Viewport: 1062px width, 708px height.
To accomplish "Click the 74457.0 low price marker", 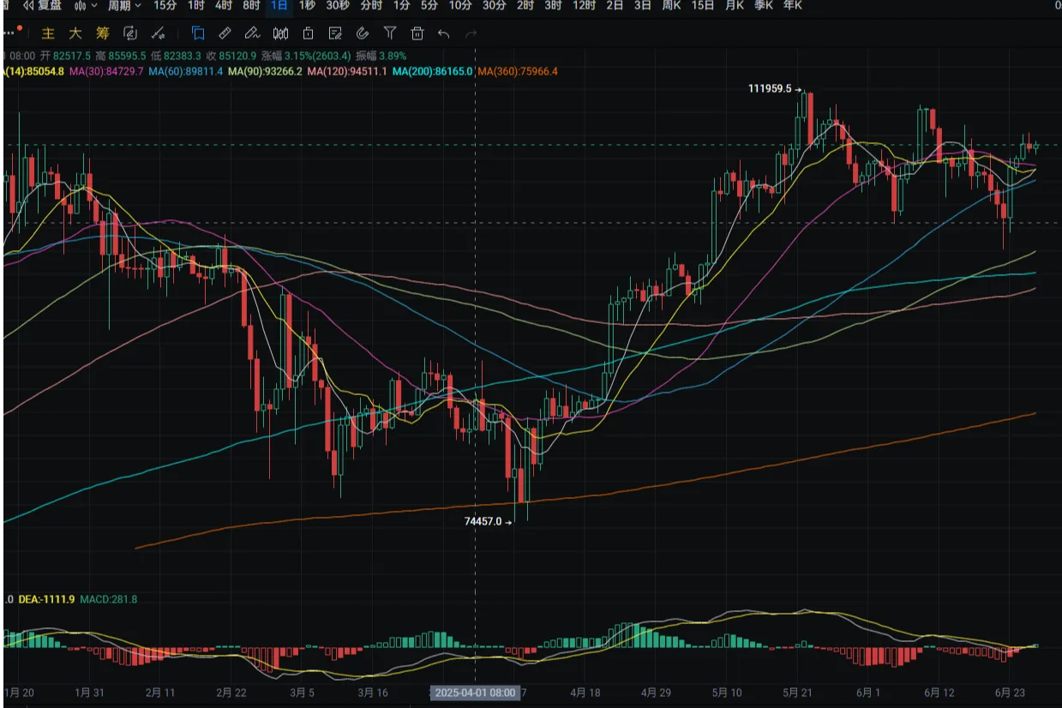I will coord(487,521).
